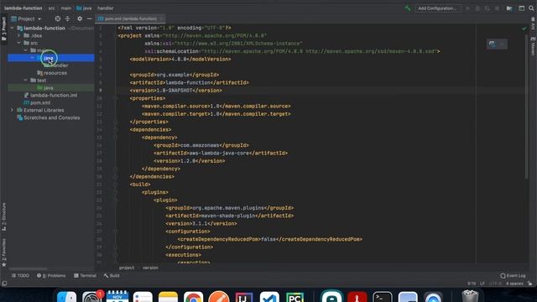Click the fold marker beside the properties tag
The height and width of the screenshot is (302, 537).
tap(116, 98)
